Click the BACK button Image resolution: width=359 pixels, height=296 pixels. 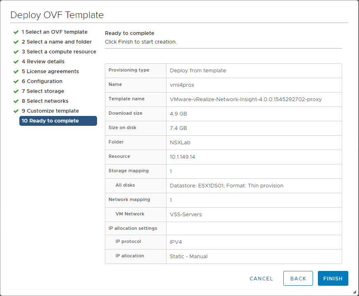pyautogui.click(x=298, y=278)
